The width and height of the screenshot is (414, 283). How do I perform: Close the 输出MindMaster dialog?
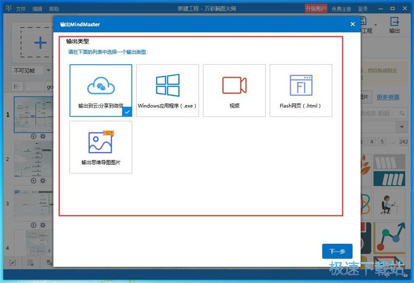point(353,24)
